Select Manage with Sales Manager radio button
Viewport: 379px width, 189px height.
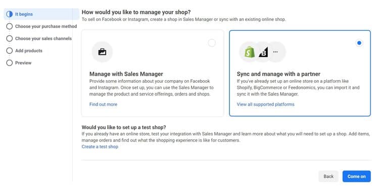tap(212, 43)
